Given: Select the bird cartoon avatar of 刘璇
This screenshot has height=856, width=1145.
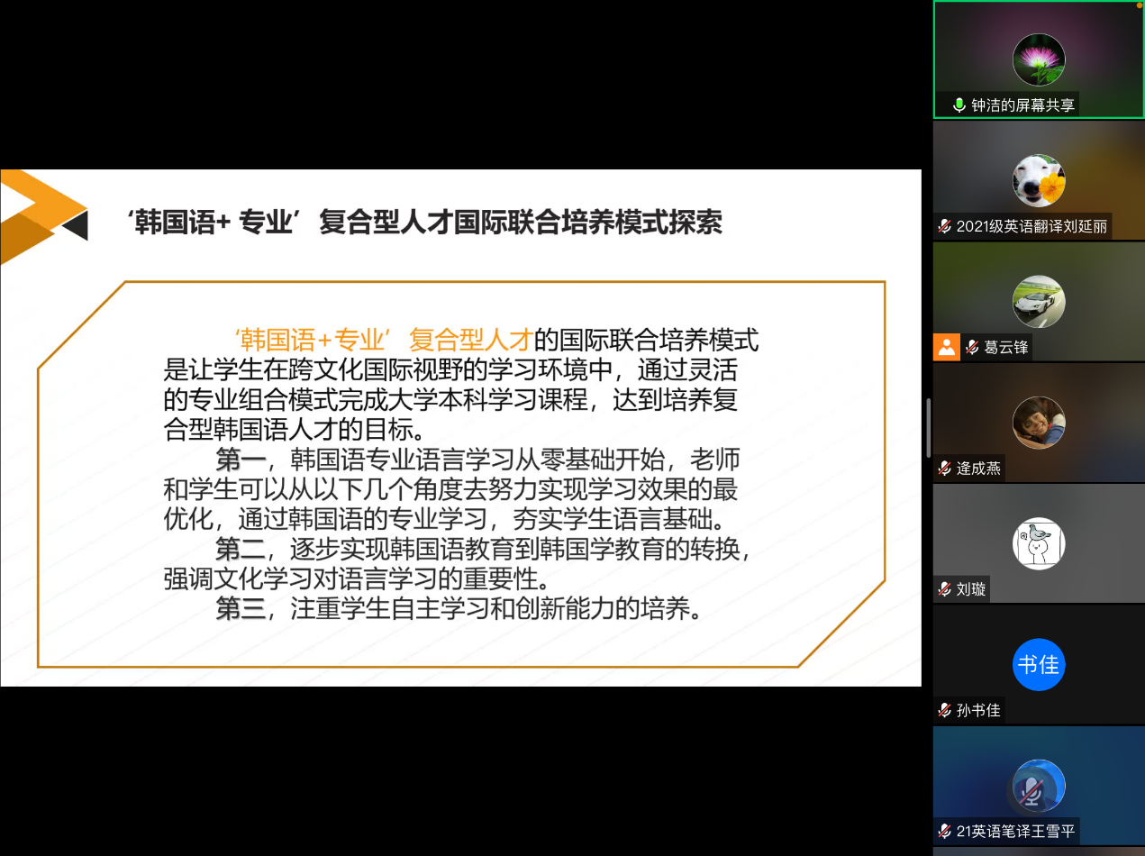Looking at the screenshot, I should point(1039,543).
